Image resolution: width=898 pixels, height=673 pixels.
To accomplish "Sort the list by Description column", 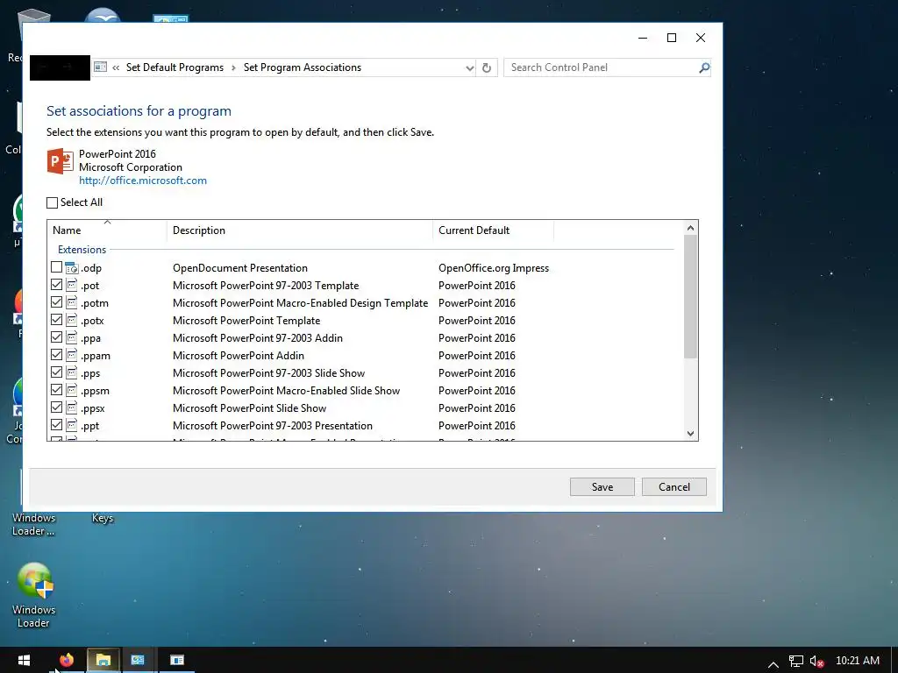I will pyautogui.click(x=300, y=230).
